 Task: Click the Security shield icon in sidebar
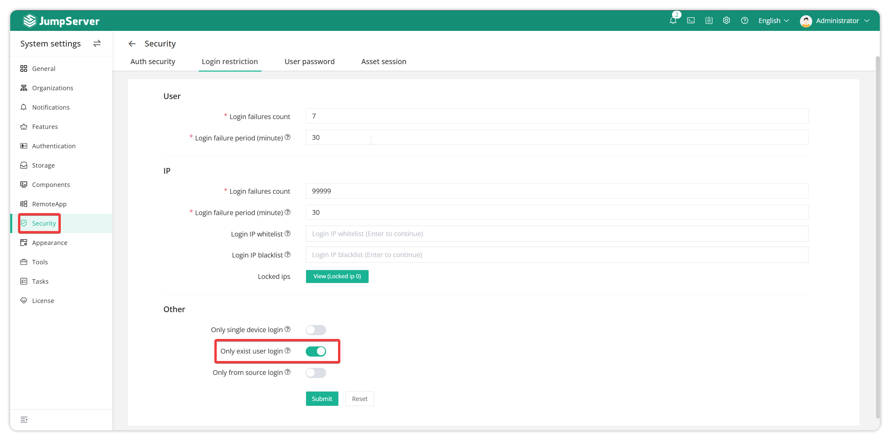point(23,223)
